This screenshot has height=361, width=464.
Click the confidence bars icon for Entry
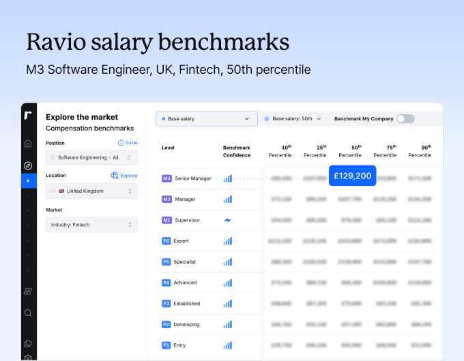(x=227, y=345)
